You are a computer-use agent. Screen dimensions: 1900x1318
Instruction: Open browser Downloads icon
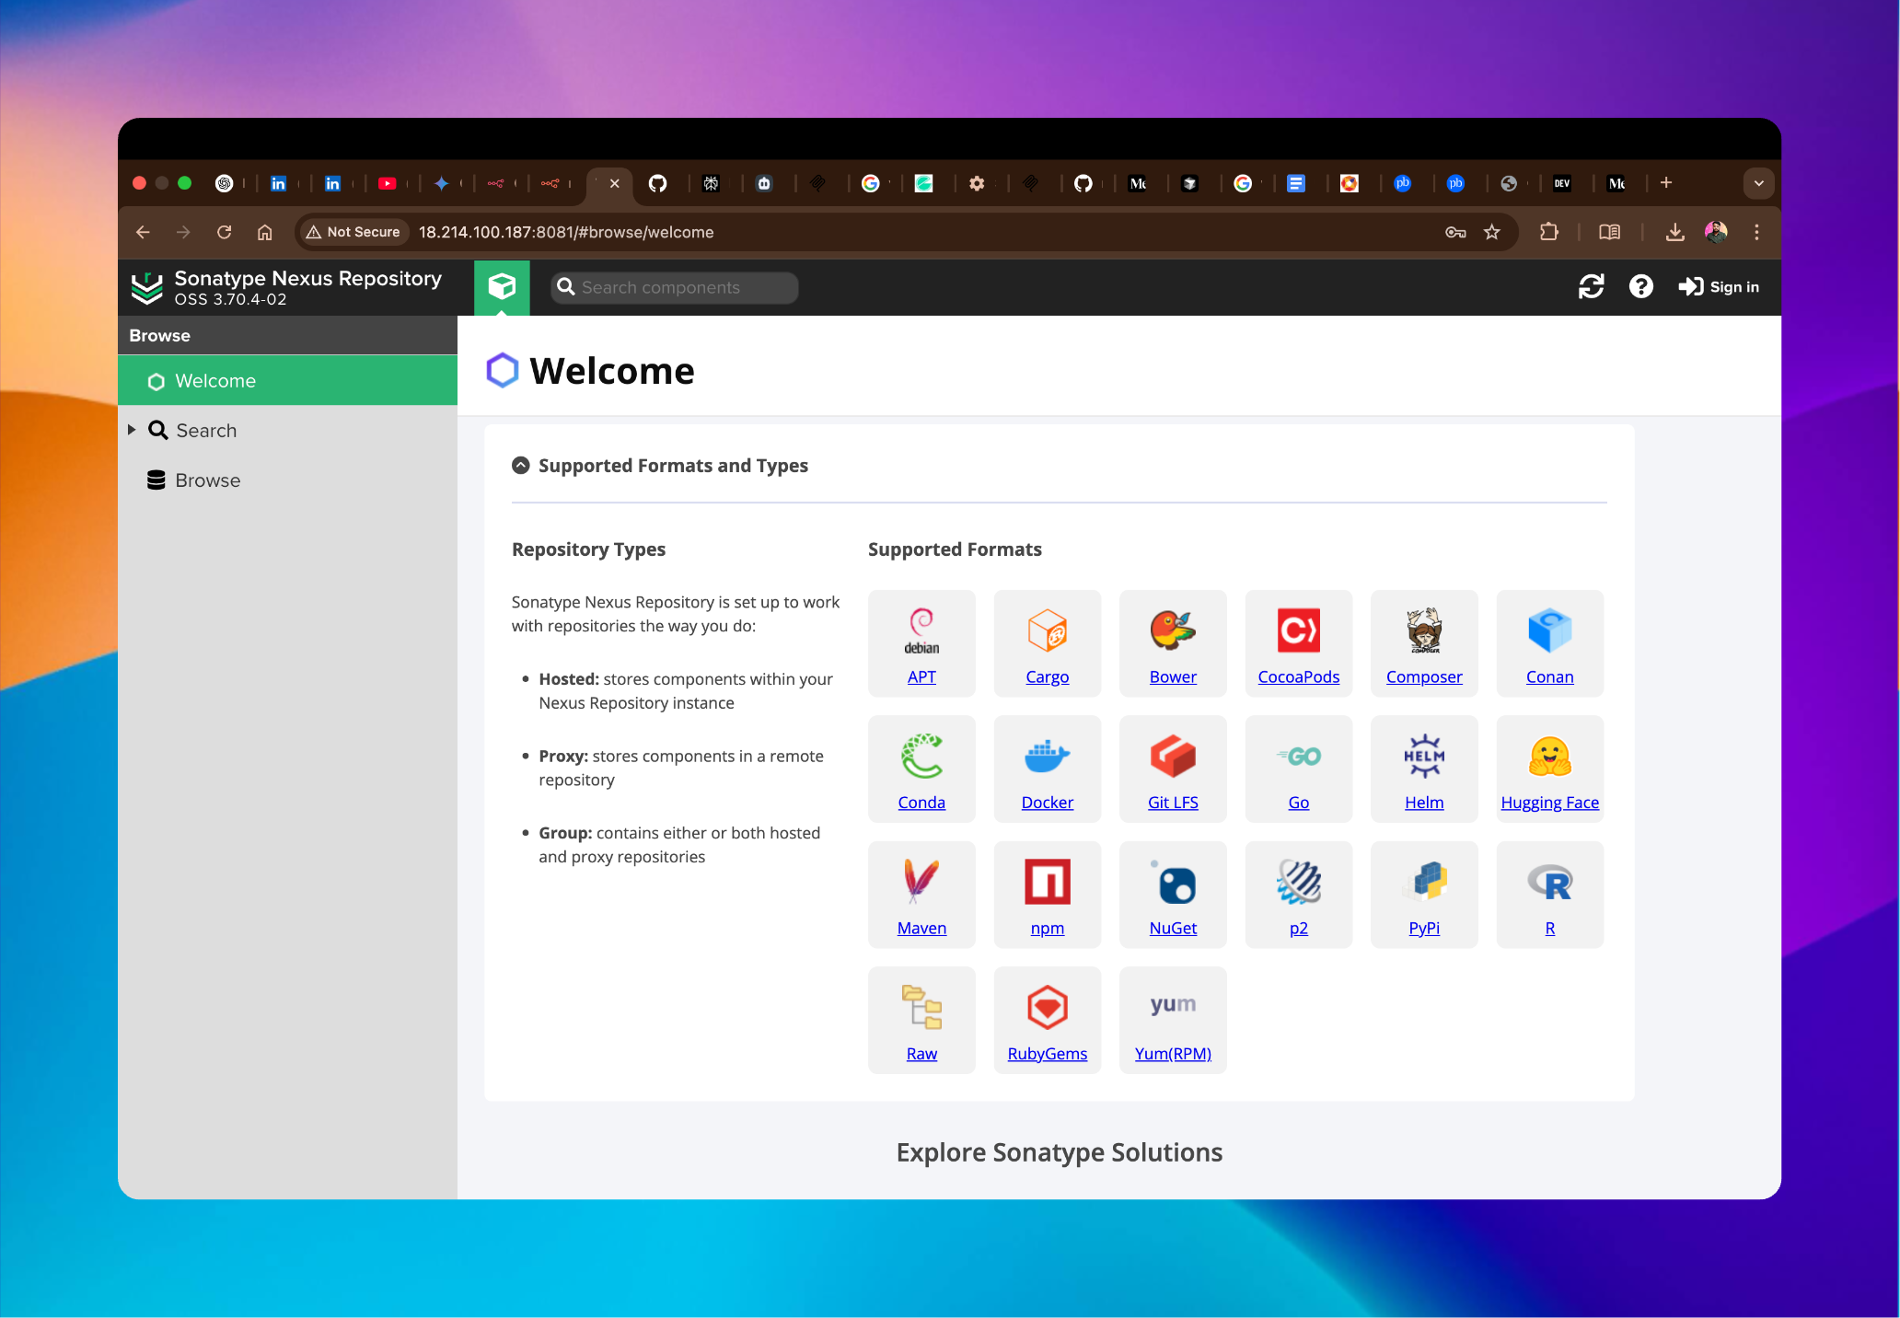pos(1675,232)
